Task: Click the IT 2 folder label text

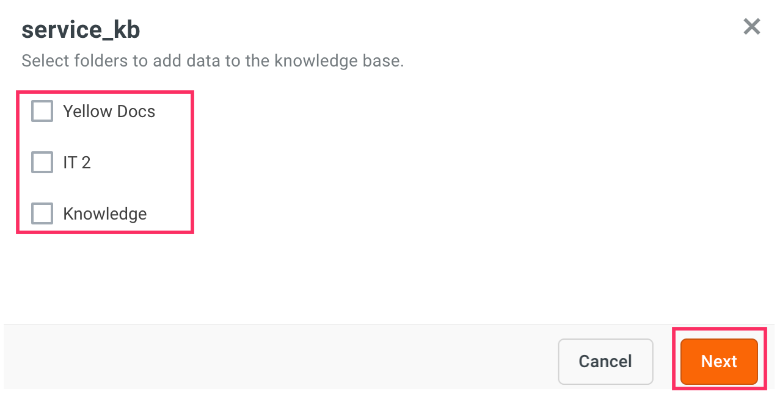Action: click(x=77, y=162)
